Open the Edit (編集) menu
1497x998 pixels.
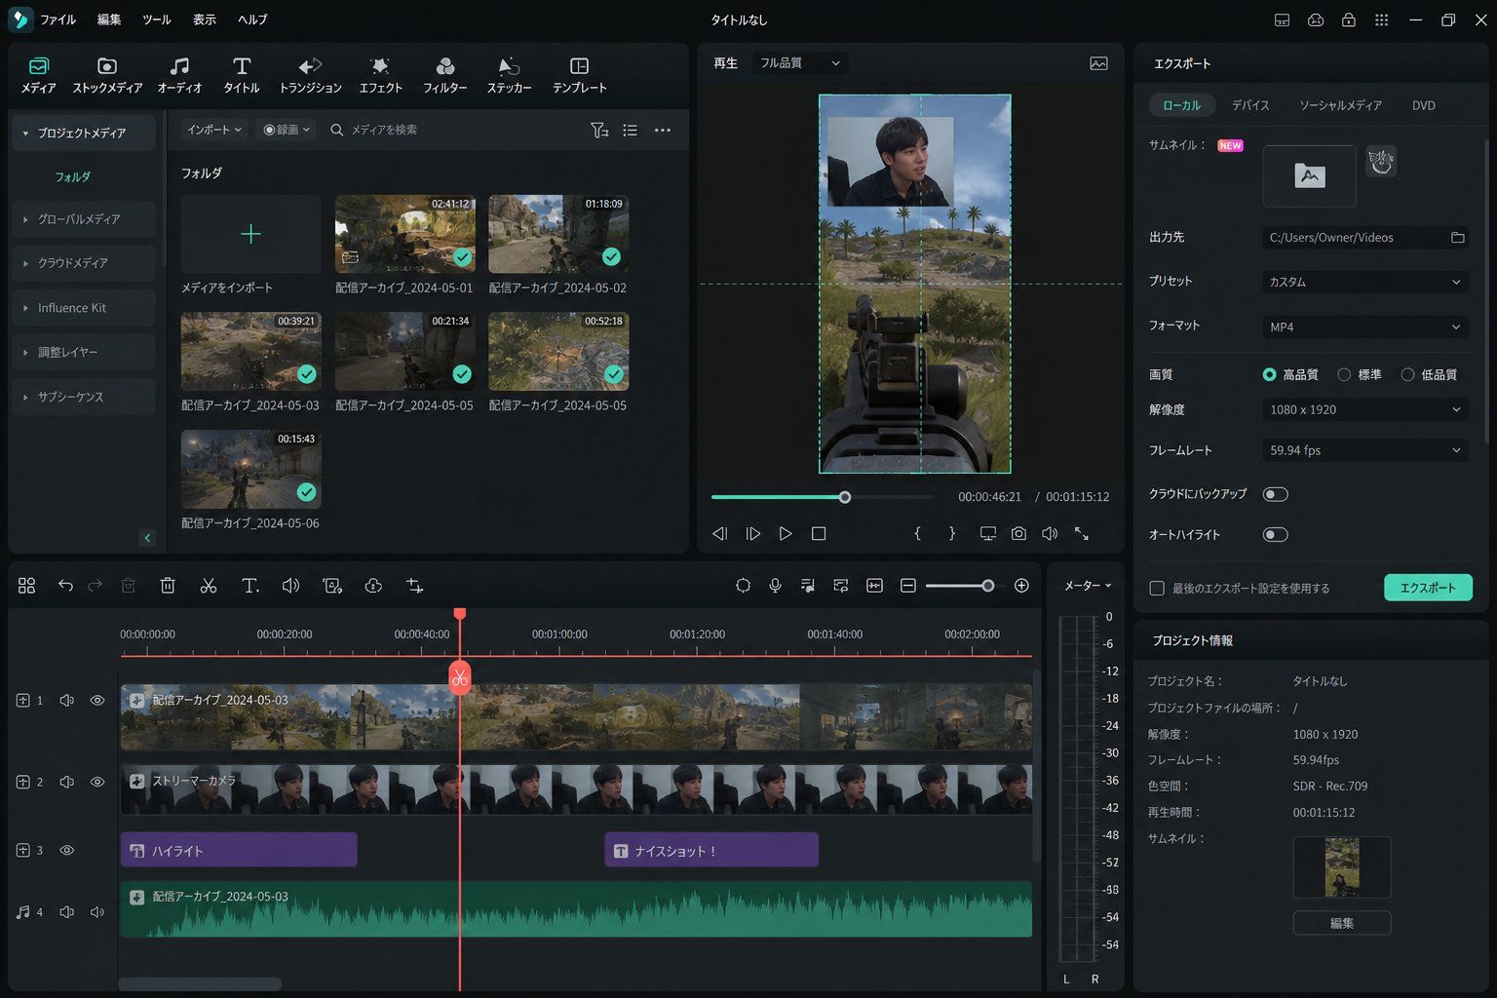coord(109,19)
